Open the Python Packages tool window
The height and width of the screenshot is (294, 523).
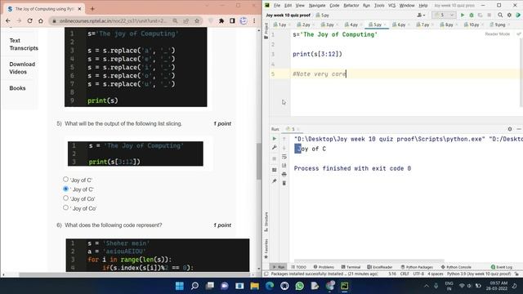click(417, 267)
